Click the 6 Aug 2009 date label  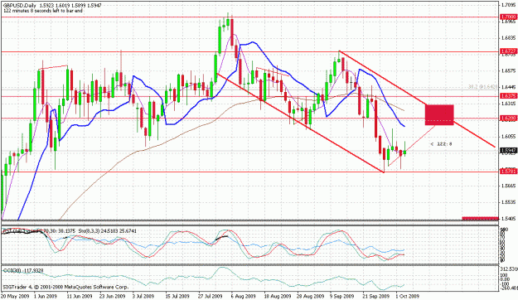coord(243,296)
